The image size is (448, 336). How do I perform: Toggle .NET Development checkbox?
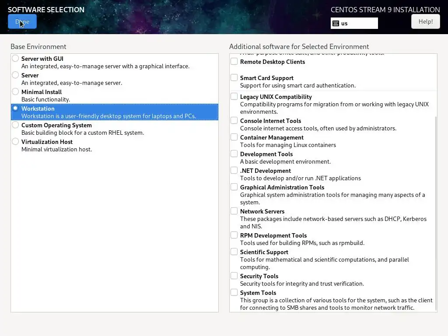click(x=234, y=171)
